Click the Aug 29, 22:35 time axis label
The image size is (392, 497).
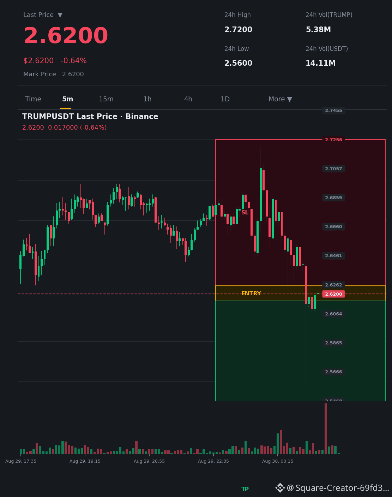213,461
